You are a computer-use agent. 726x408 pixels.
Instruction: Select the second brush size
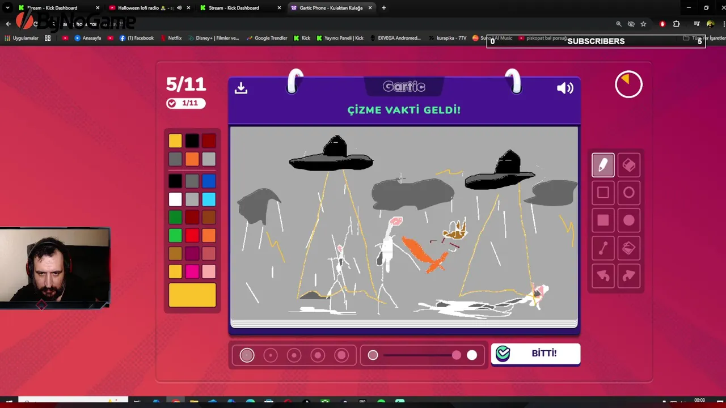[x=271, y=355]
